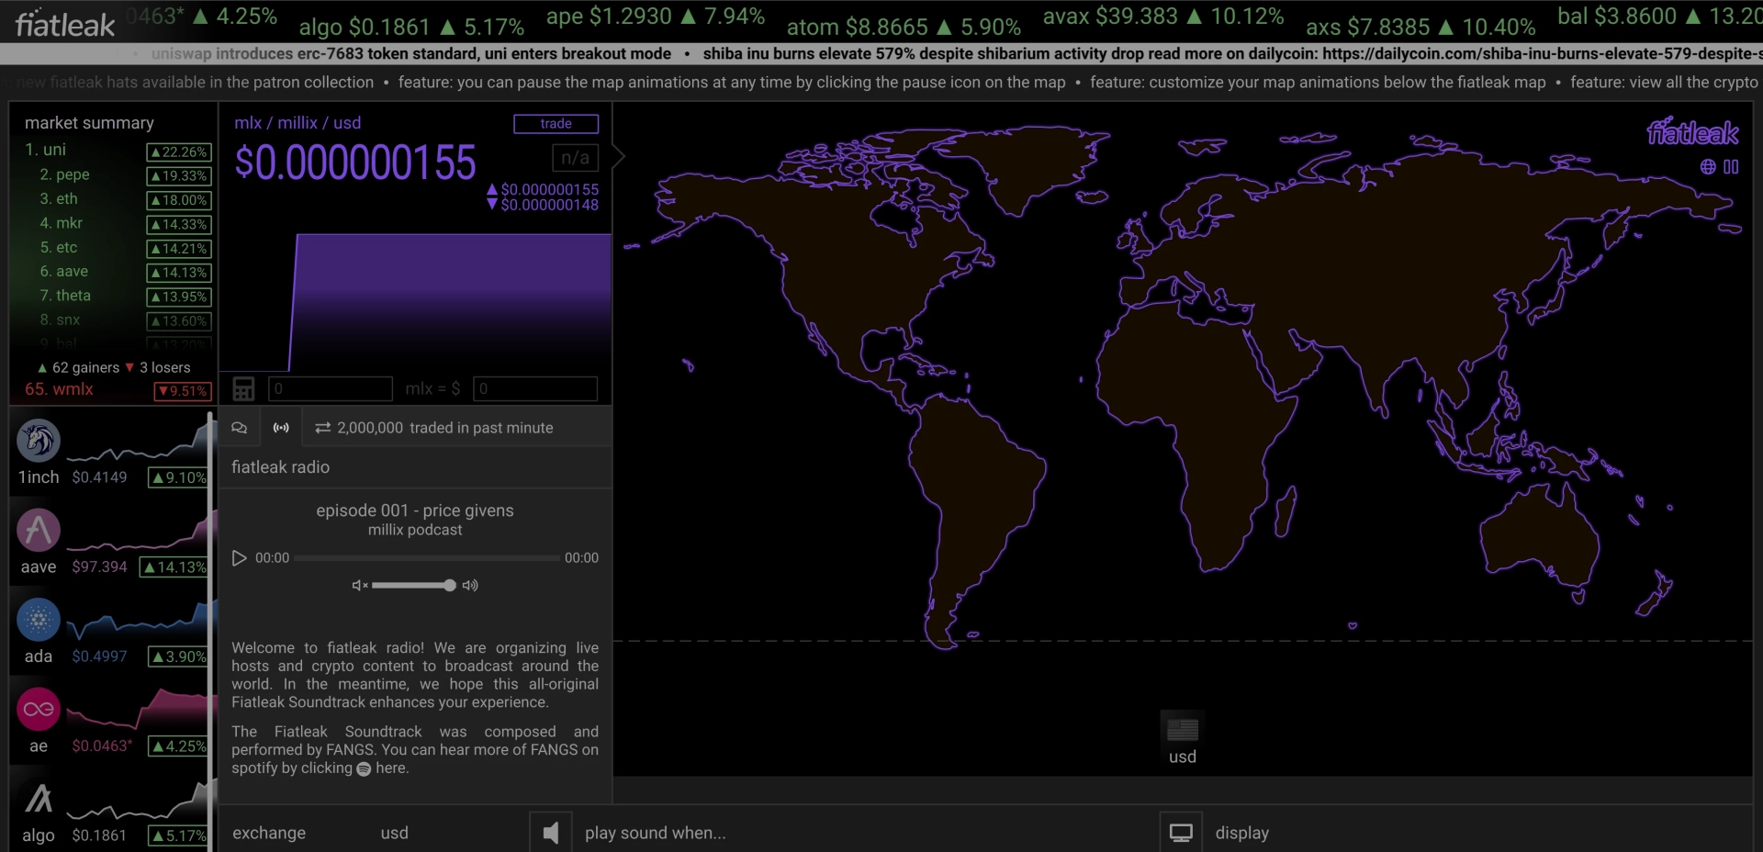Image resolution: width=1763 pixels, height=852 pixels.
Task: Click the monitor display icon
Action: (1181, 833)
